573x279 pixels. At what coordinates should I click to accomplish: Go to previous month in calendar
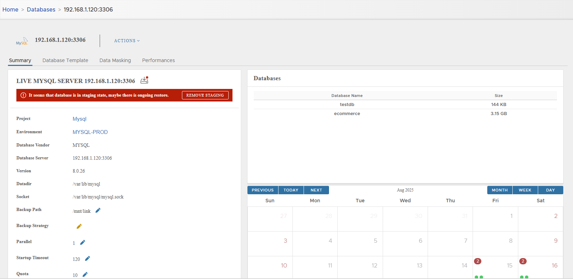(262, 190)
